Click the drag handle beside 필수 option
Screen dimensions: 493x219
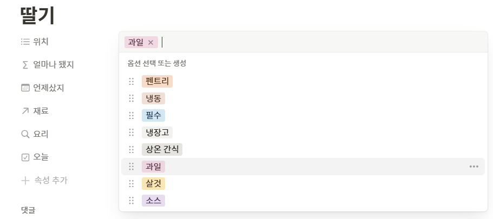coord(131,116)
